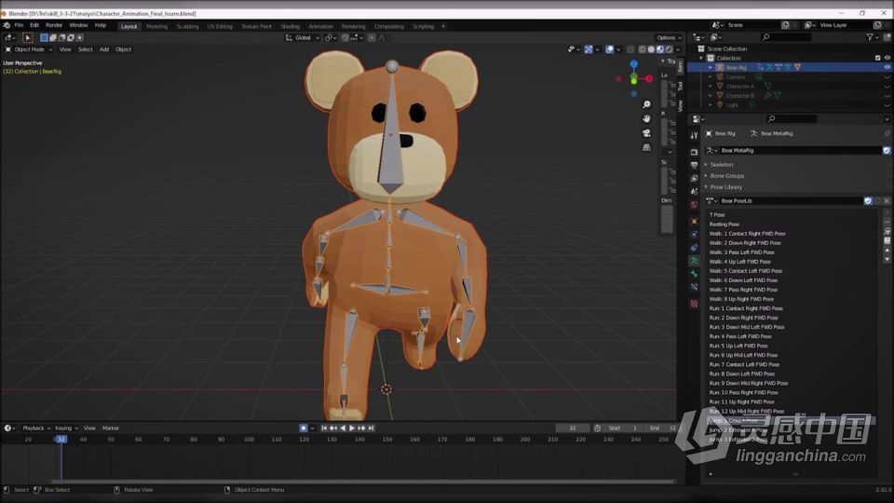The width and height of the screenshot is (894, 503).
Task: Open the Output properties tab icon
Action: click(694, 166)
